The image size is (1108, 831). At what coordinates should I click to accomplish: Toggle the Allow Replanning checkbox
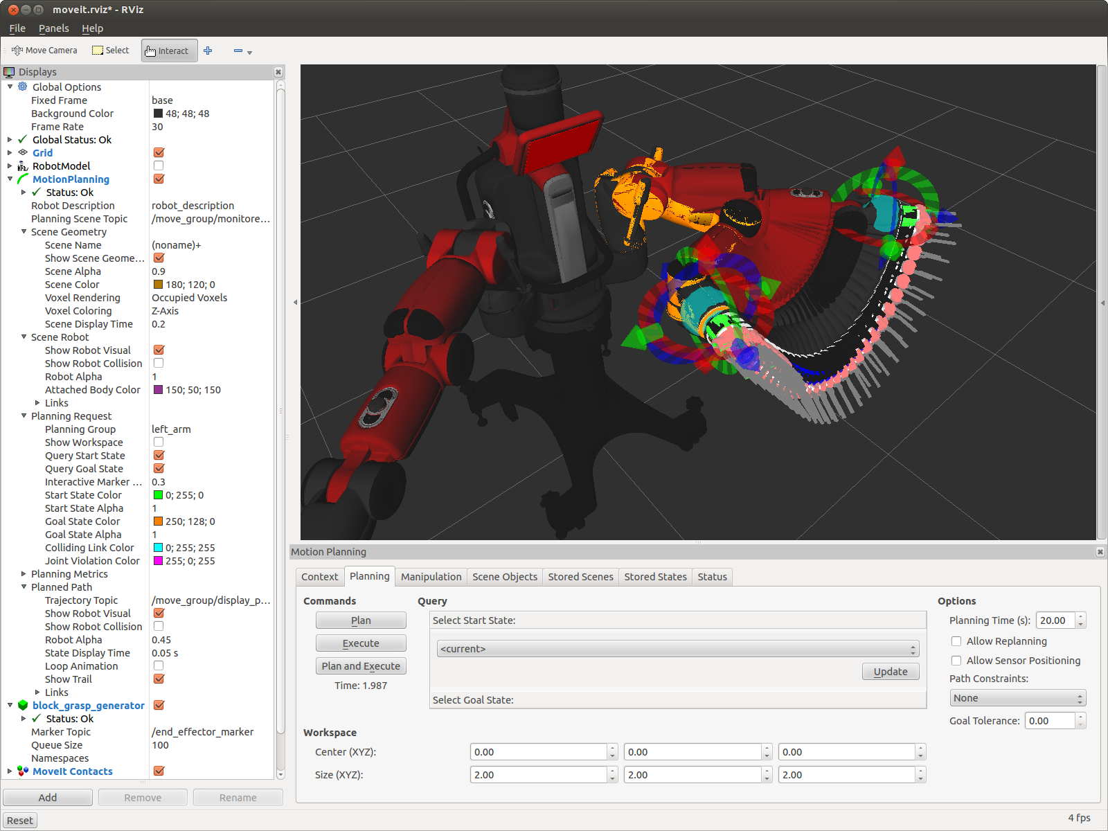click(956, 641)
